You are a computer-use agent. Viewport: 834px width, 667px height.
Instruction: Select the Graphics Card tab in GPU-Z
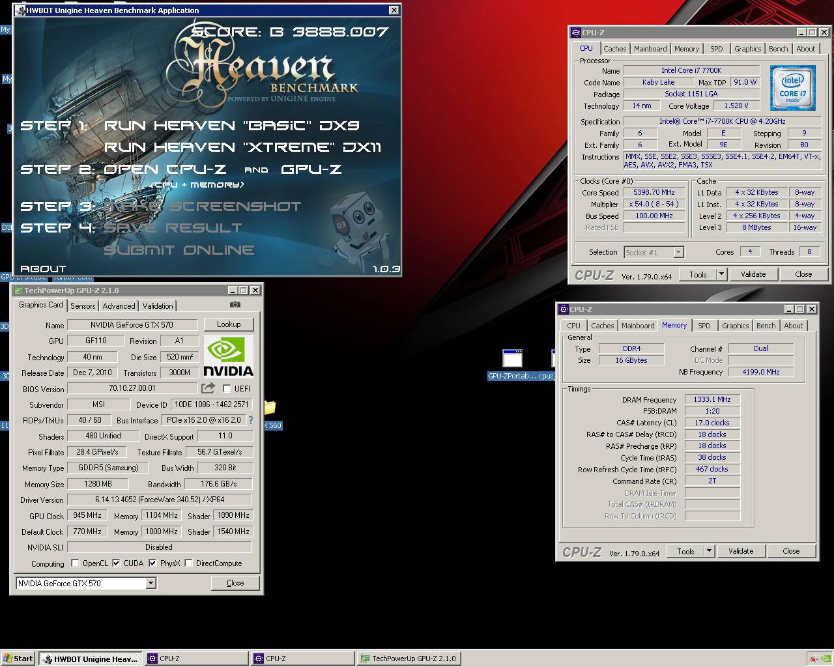(x=41, y=305)
